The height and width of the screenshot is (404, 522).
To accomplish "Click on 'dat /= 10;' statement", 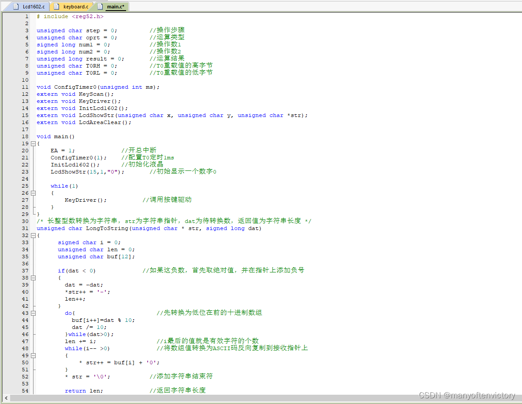I will [x=89, y=327].
